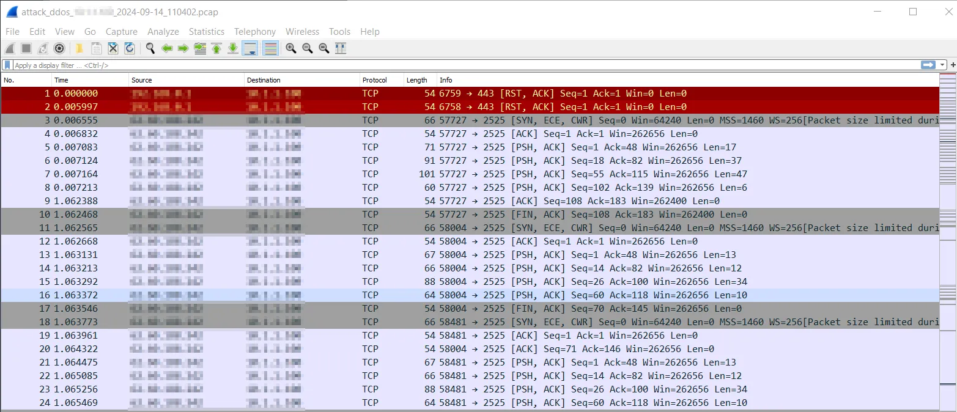Open the Statistics menu

[x=206, y=31]
